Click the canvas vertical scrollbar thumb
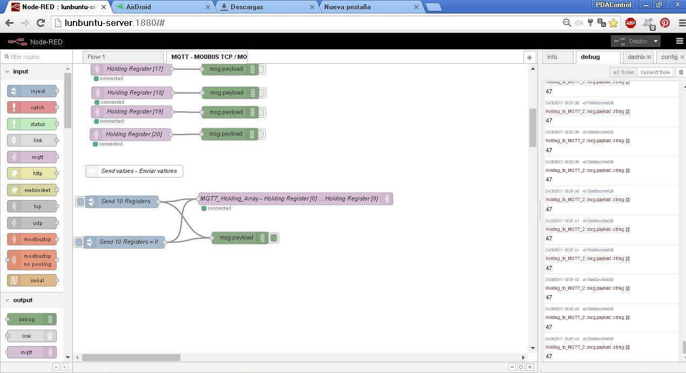The height and width of the screenshot is (373, 686). (x=532, y=127)
